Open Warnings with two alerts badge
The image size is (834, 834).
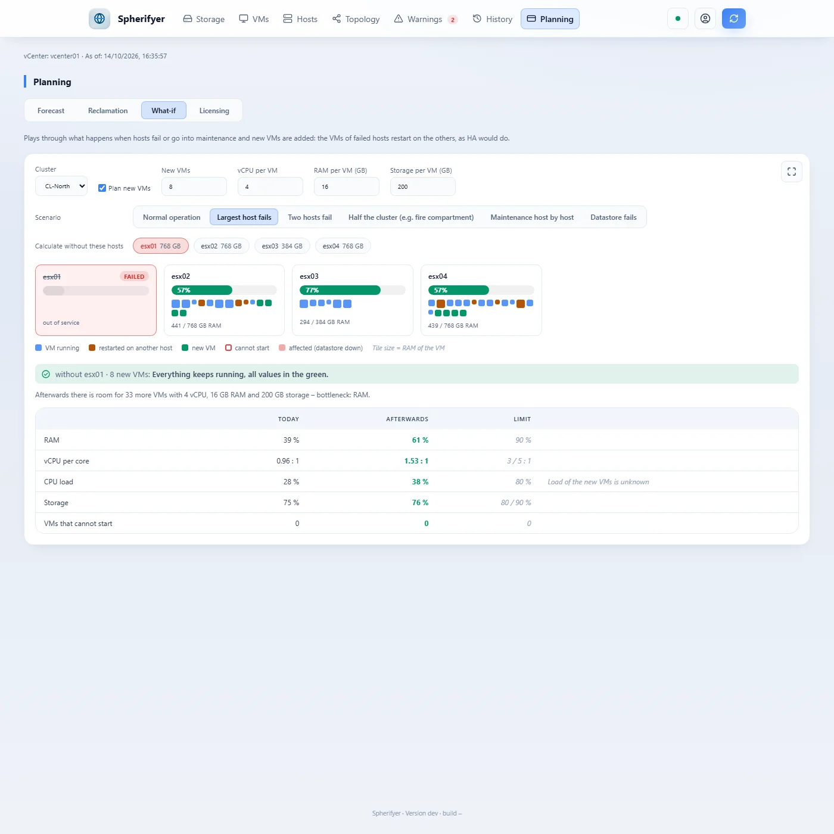[x=425, y=19]
